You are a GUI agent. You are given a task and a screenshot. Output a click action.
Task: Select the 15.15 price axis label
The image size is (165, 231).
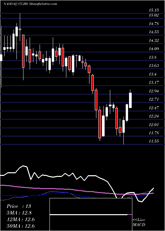tap(154, 10)
